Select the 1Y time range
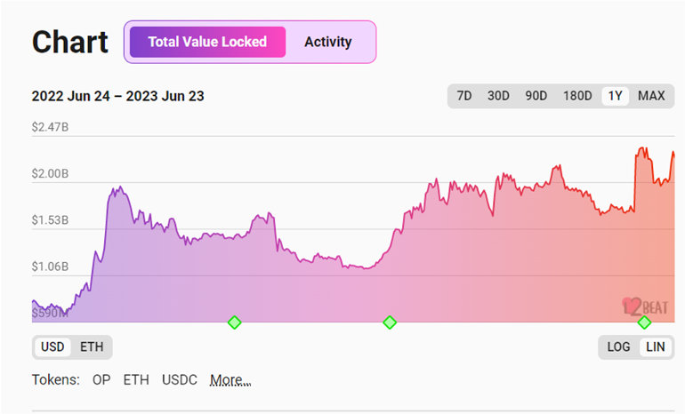Screen dimensions: 685x414 click(614, 96)
